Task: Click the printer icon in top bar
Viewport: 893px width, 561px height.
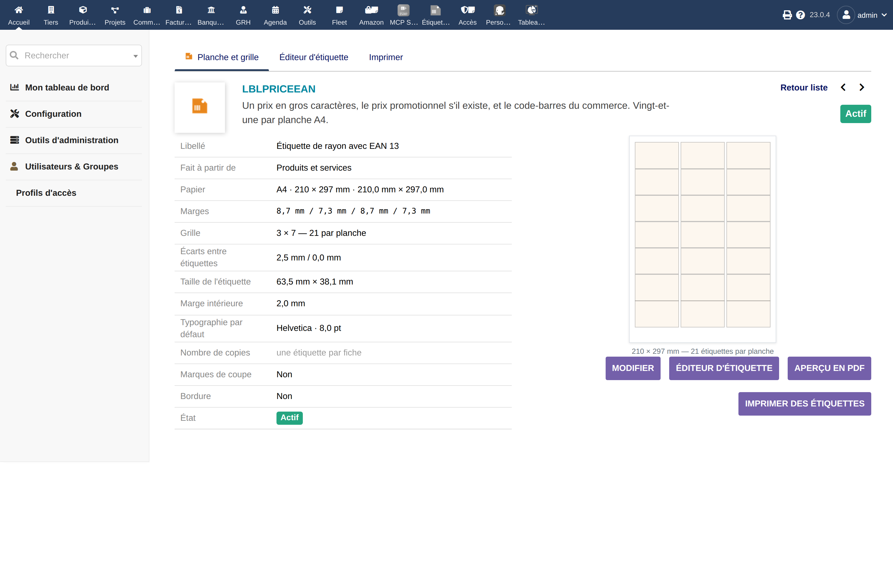Action: click(x=787, y=15)
